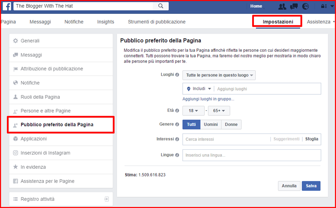336x208 pixels.
Task: Switch to the Pagina tab
Action: pos(8,22)
